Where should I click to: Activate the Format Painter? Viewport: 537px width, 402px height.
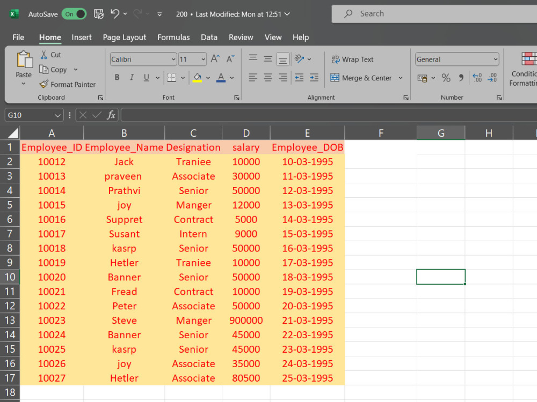point(68,85)
